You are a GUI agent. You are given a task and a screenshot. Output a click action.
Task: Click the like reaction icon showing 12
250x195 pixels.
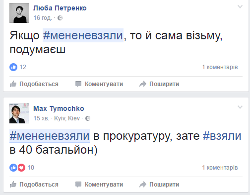tap(13, 67)
